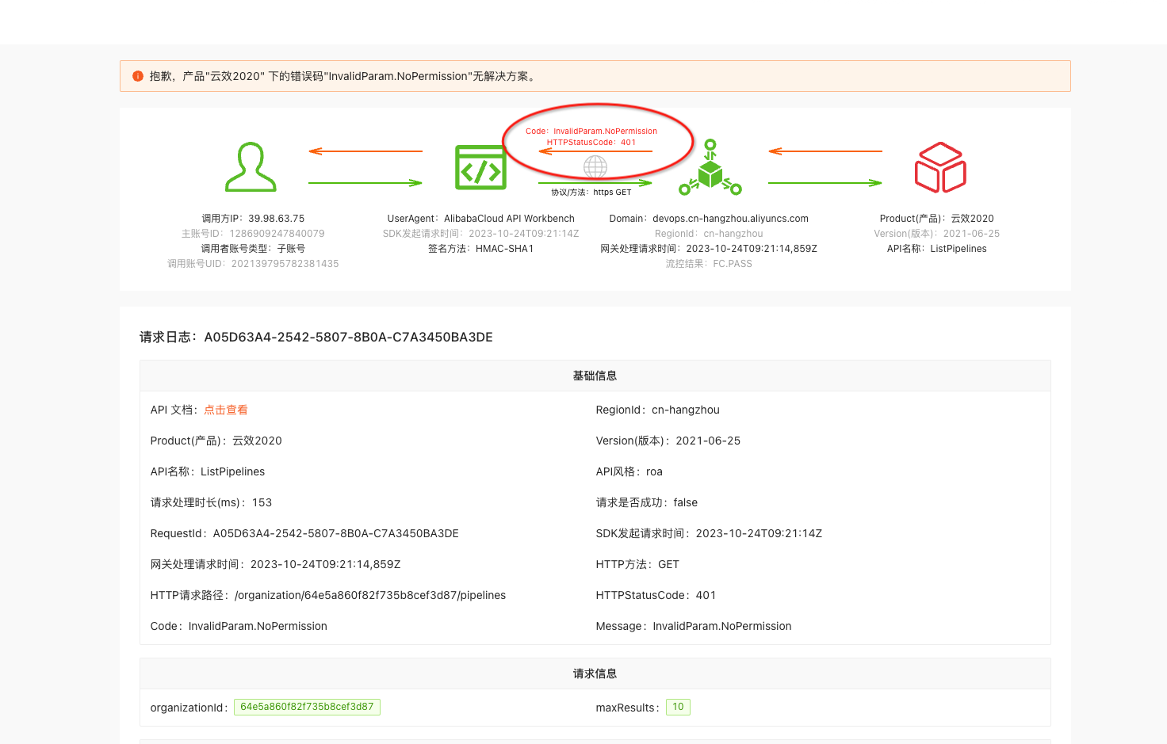
Task: Click the RequestId row in 基础信息
Action: 304,533
